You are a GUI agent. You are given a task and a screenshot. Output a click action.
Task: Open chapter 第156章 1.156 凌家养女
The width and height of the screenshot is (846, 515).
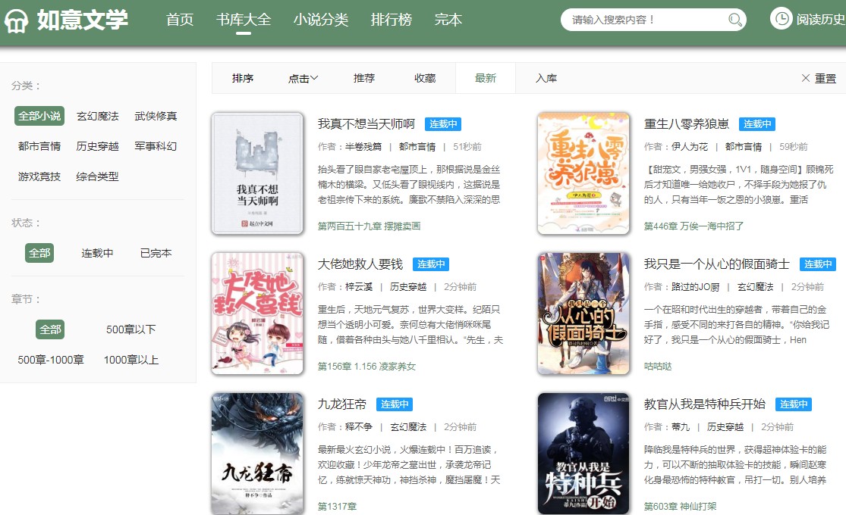367,367
